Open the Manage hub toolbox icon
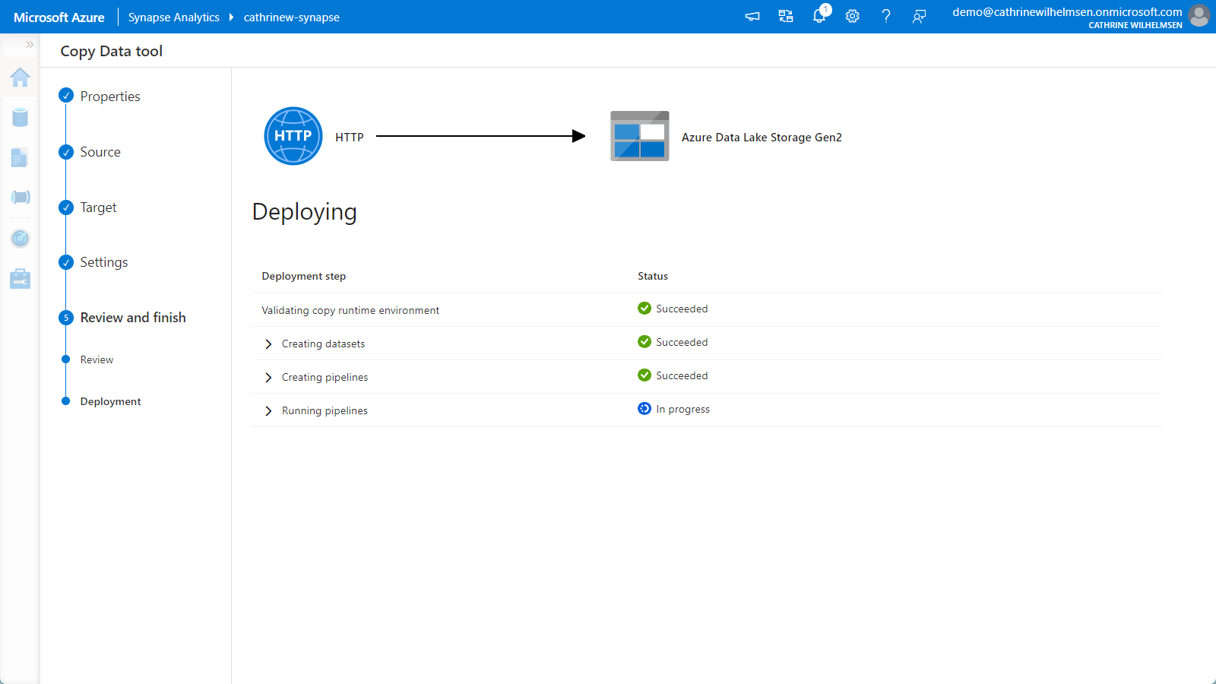 click(x=21, y=279)
